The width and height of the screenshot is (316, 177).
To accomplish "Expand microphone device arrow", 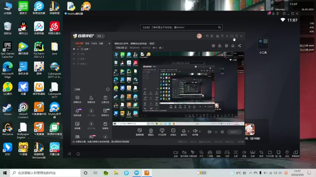I will 188,131.
